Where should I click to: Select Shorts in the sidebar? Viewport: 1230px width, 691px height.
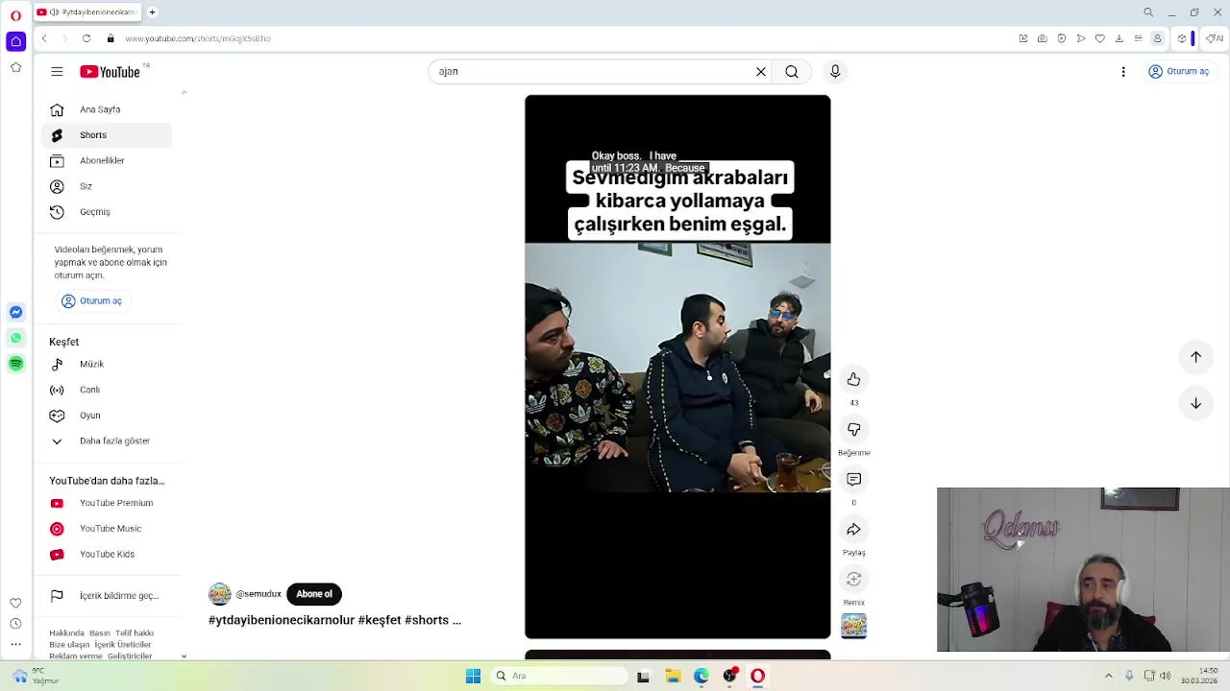(x=107, y=135)
